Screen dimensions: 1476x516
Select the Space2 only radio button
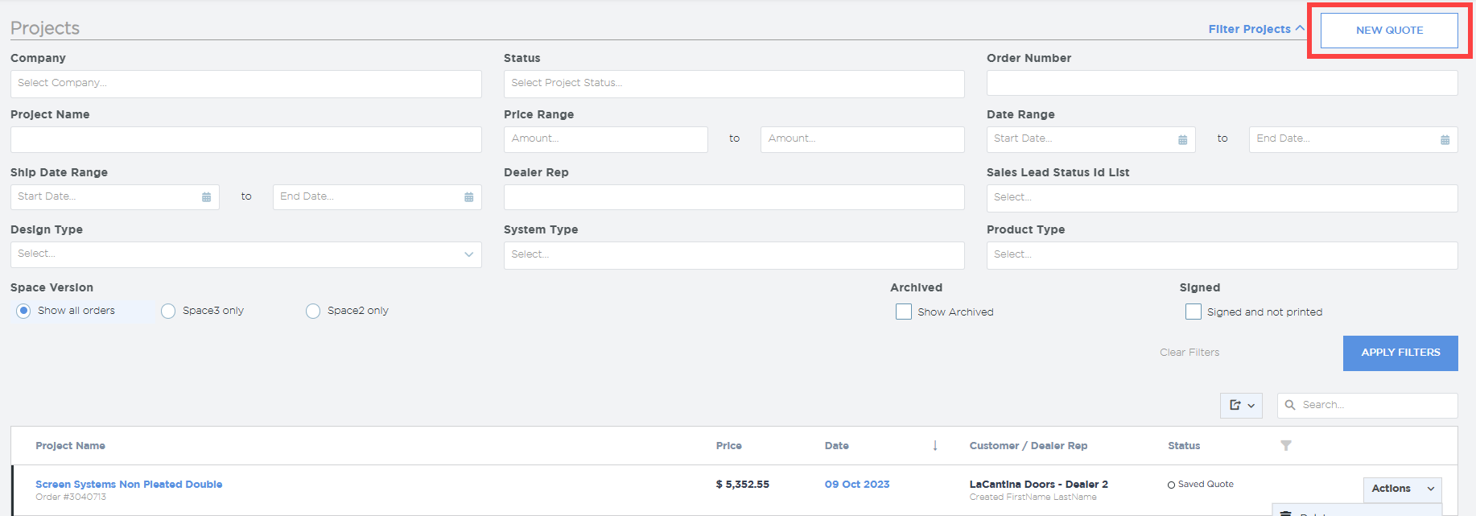click(x=313, y=312)
